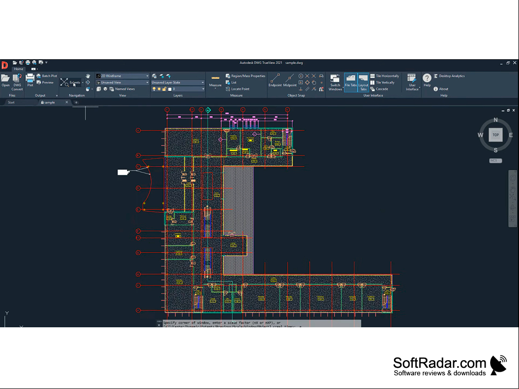Expand quick access toolbar customize arrow
This screenshot has height=389, width=519.
tap(47, 62)
